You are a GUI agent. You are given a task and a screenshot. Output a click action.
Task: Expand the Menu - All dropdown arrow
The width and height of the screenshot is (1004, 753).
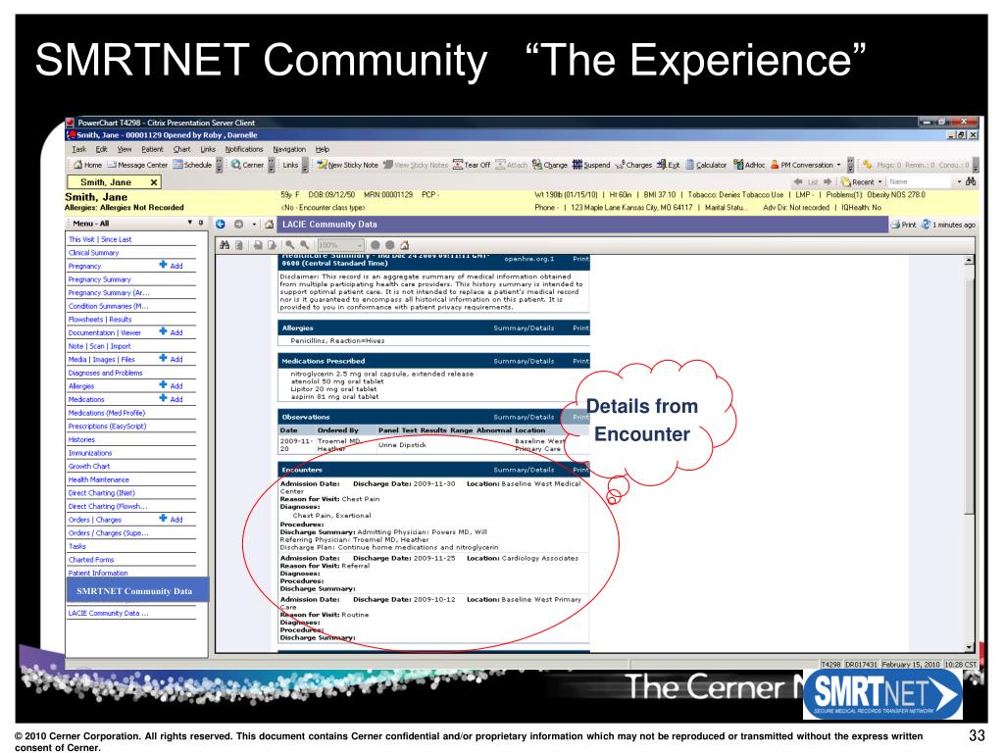click(x=189, y=223)
